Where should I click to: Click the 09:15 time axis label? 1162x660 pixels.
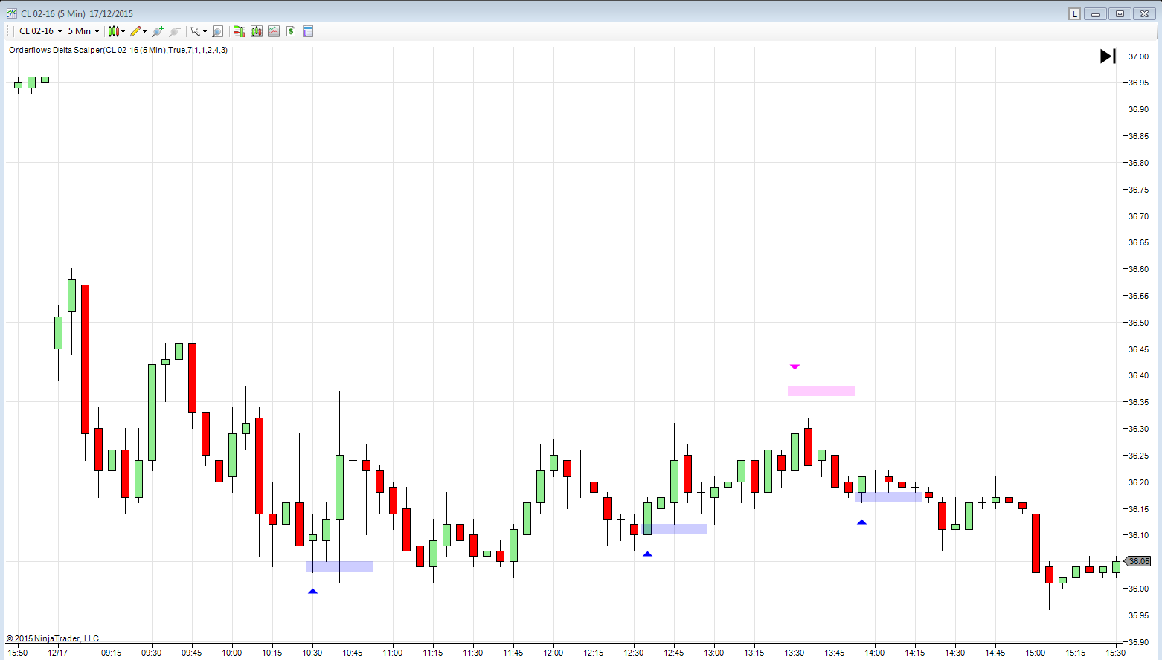tap(112, 653)
